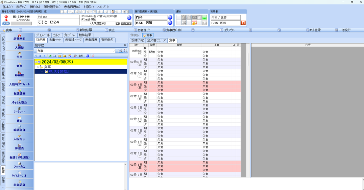Search department next to 内科 field
The image size is (364, 190).
click(170, 17)
